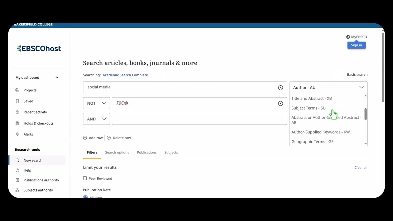The image size is (393, 221).
Task: Switch to the Filters tab
Action: pyautogui.click(x=92, y=152)
